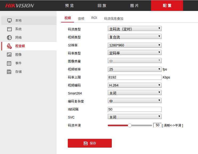
Task: Click the [ 清晰<->平滑 ] hint text
Action: tap(172, 125)
